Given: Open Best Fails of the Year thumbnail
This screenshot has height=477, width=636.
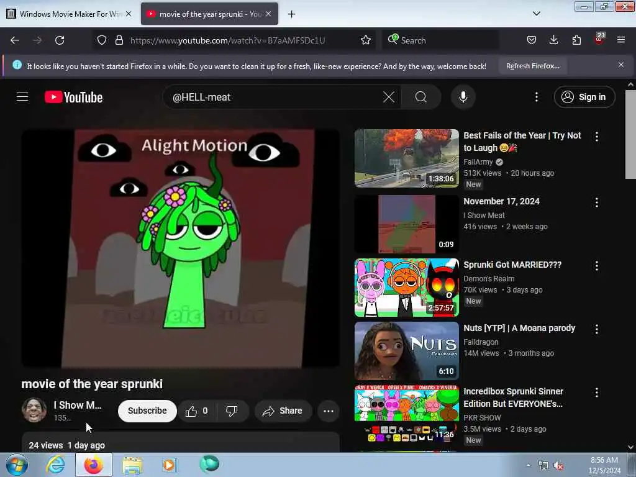Looking at the screenshot, I should (407, 158).
